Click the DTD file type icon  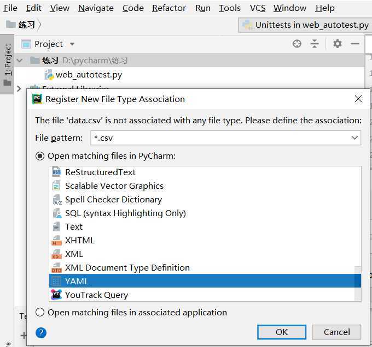tap(56, 268)
